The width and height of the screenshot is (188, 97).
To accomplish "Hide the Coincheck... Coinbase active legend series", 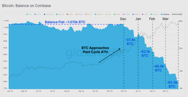I will pos(165,14).
